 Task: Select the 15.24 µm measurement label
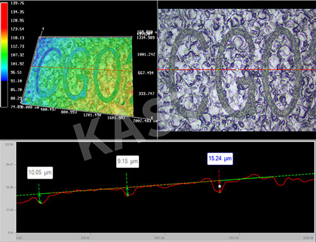pyautogui.click(x=220, y=158)
